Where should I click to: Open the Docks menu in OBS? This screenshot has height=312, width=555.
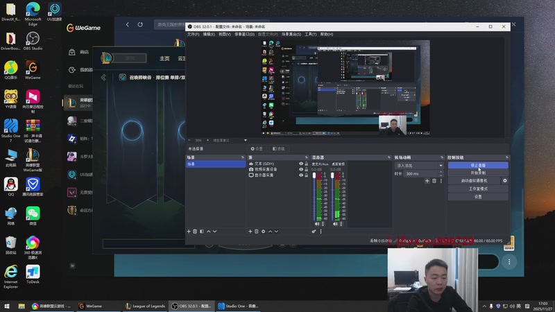click(244, 34)
